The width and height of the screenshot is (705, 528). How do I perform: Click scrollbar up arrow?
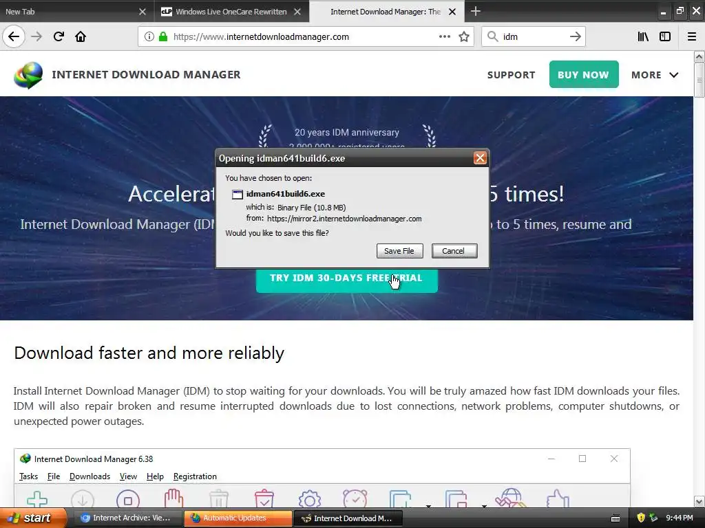pos(699,56)
